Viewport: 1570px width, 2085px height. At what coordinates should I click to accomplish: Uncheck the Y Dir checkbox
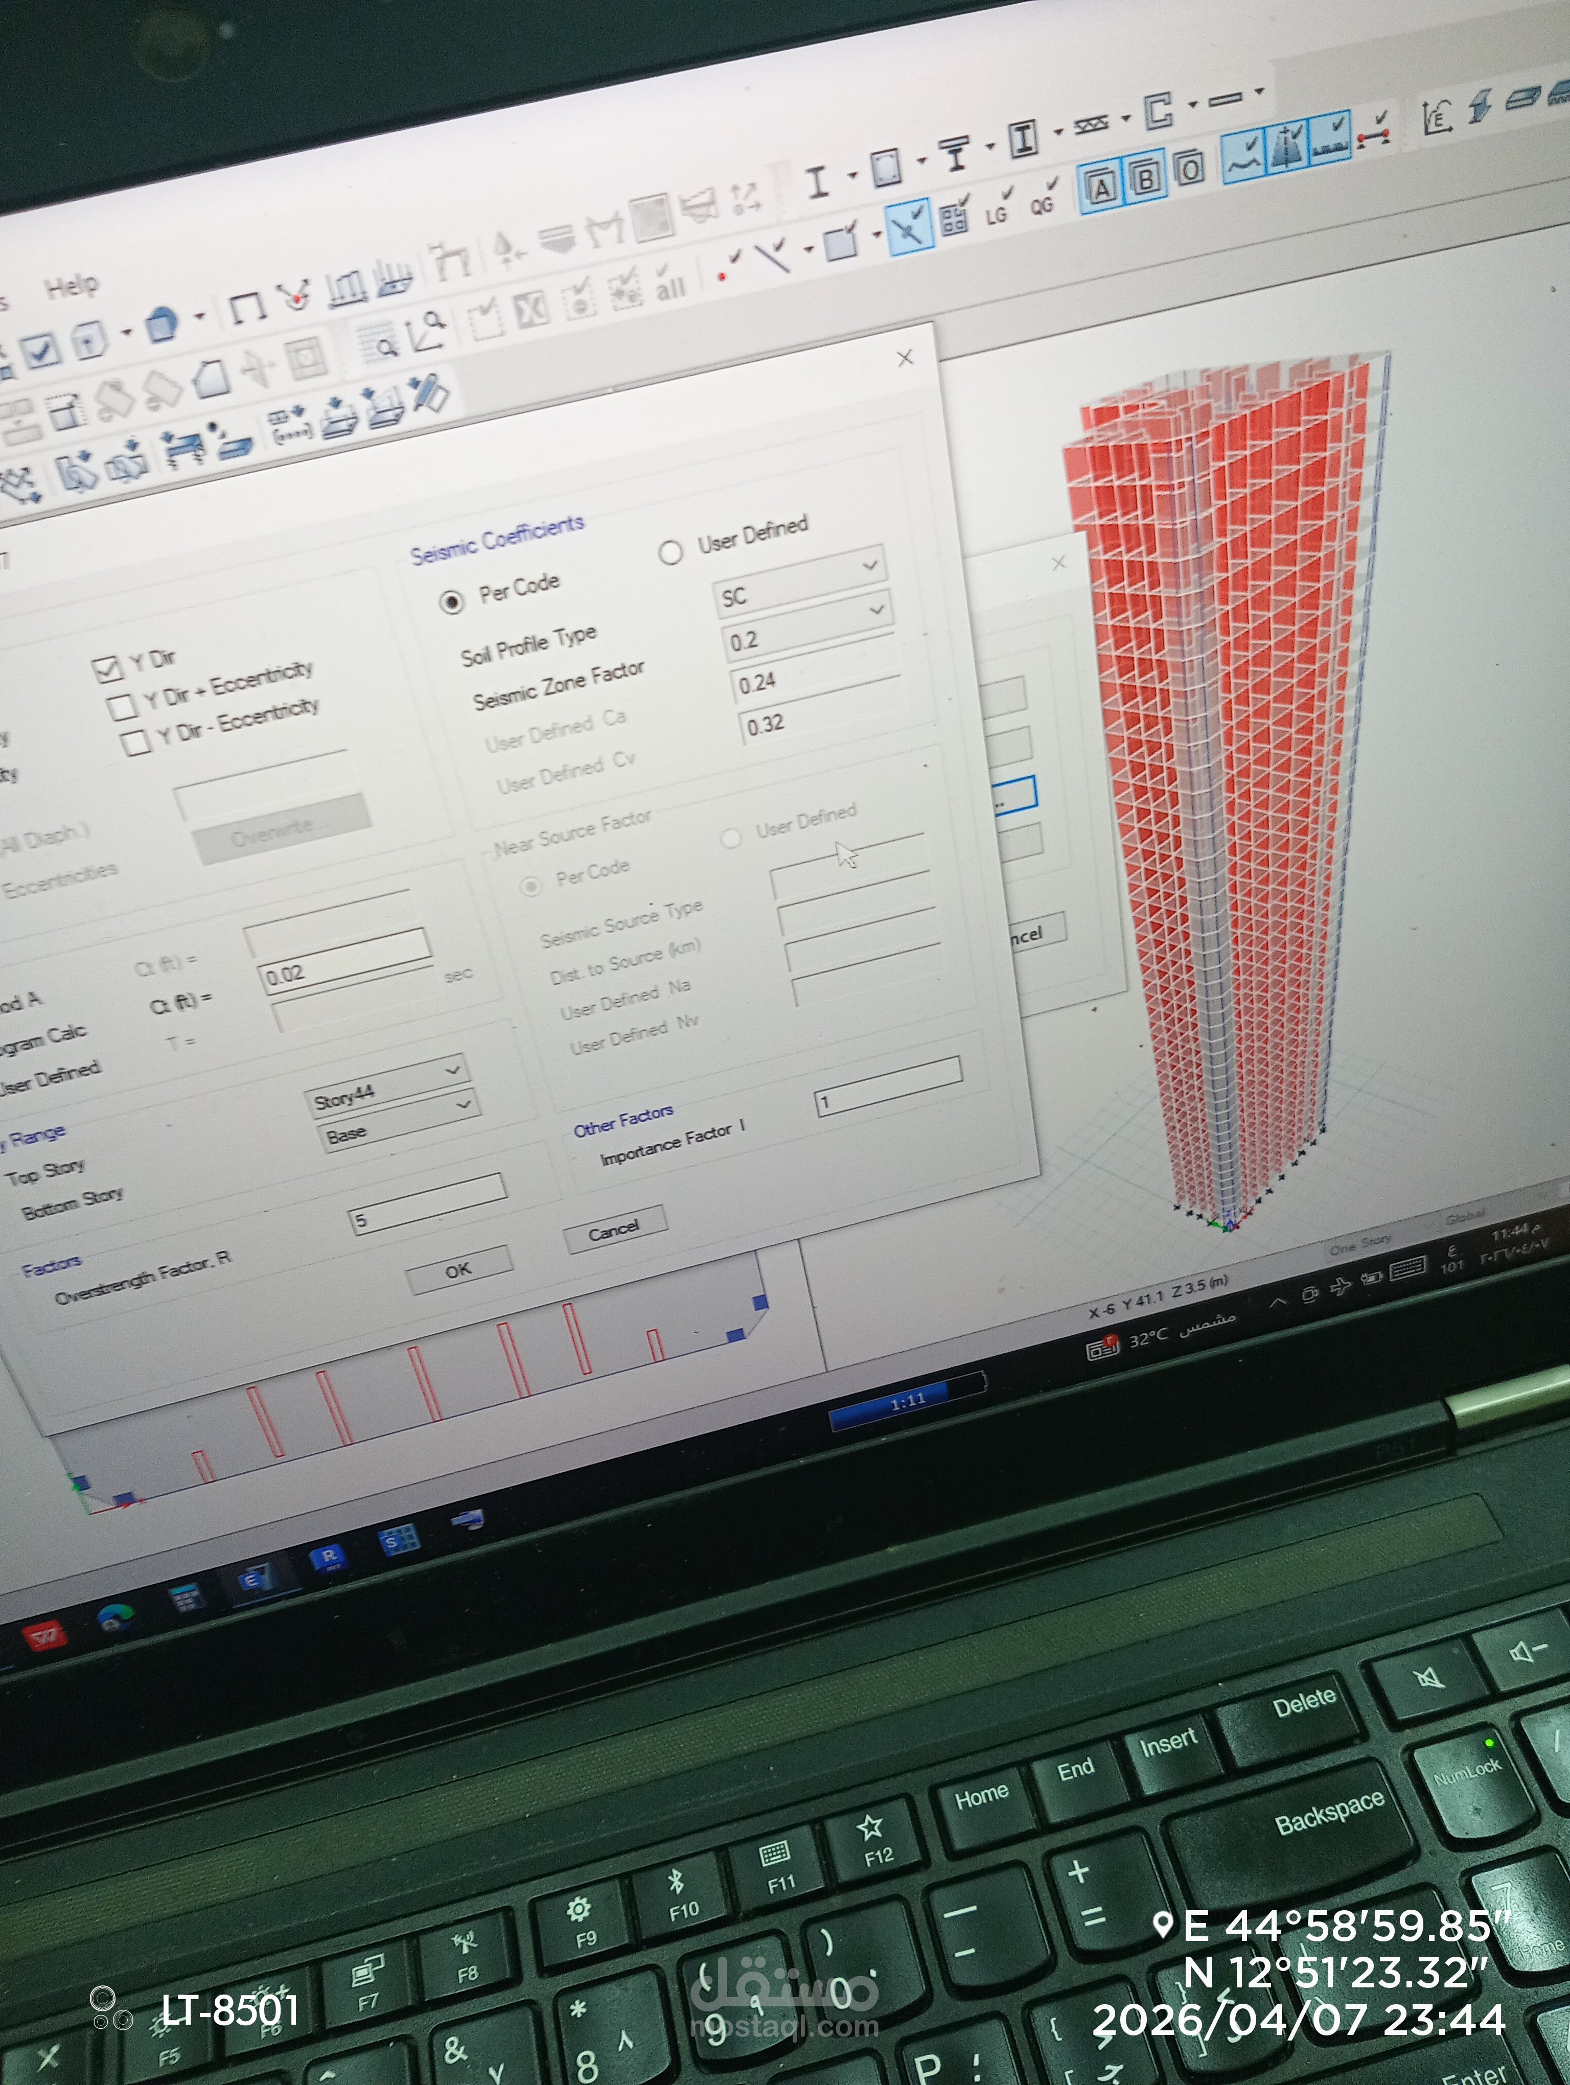107,668
